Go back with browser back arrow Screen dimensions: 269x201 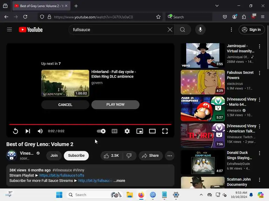click(x=6, y=17)
